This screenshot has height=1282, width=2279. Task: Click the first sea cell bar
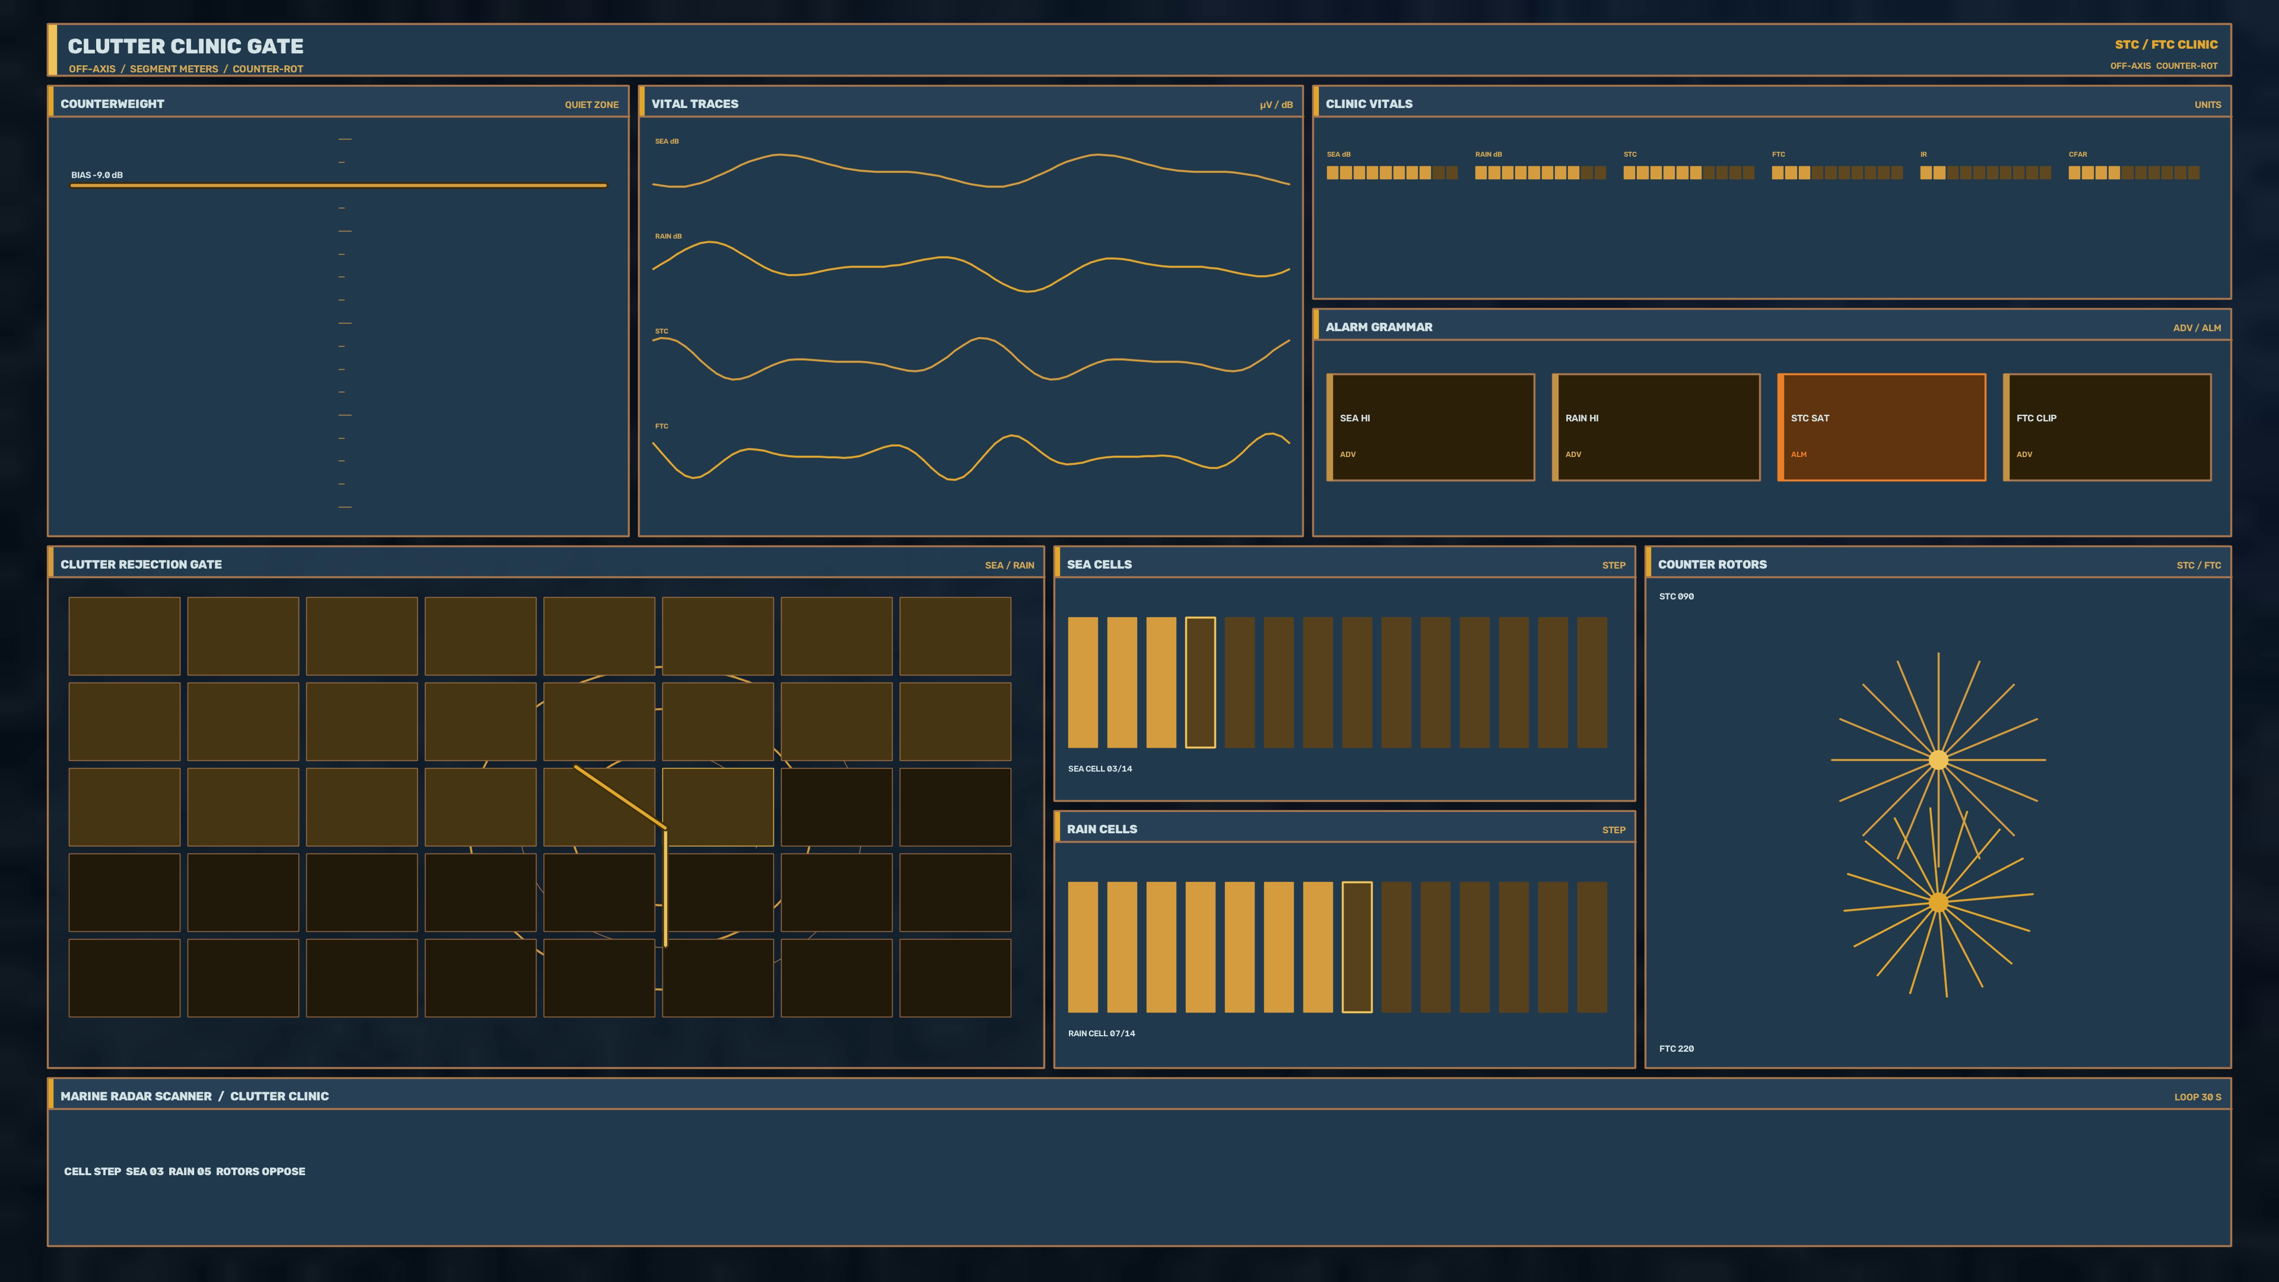(1083, 682)
